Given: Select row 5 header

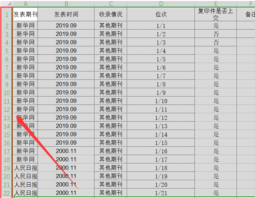Looking at the screenshot, I should [x=7, y=51].
